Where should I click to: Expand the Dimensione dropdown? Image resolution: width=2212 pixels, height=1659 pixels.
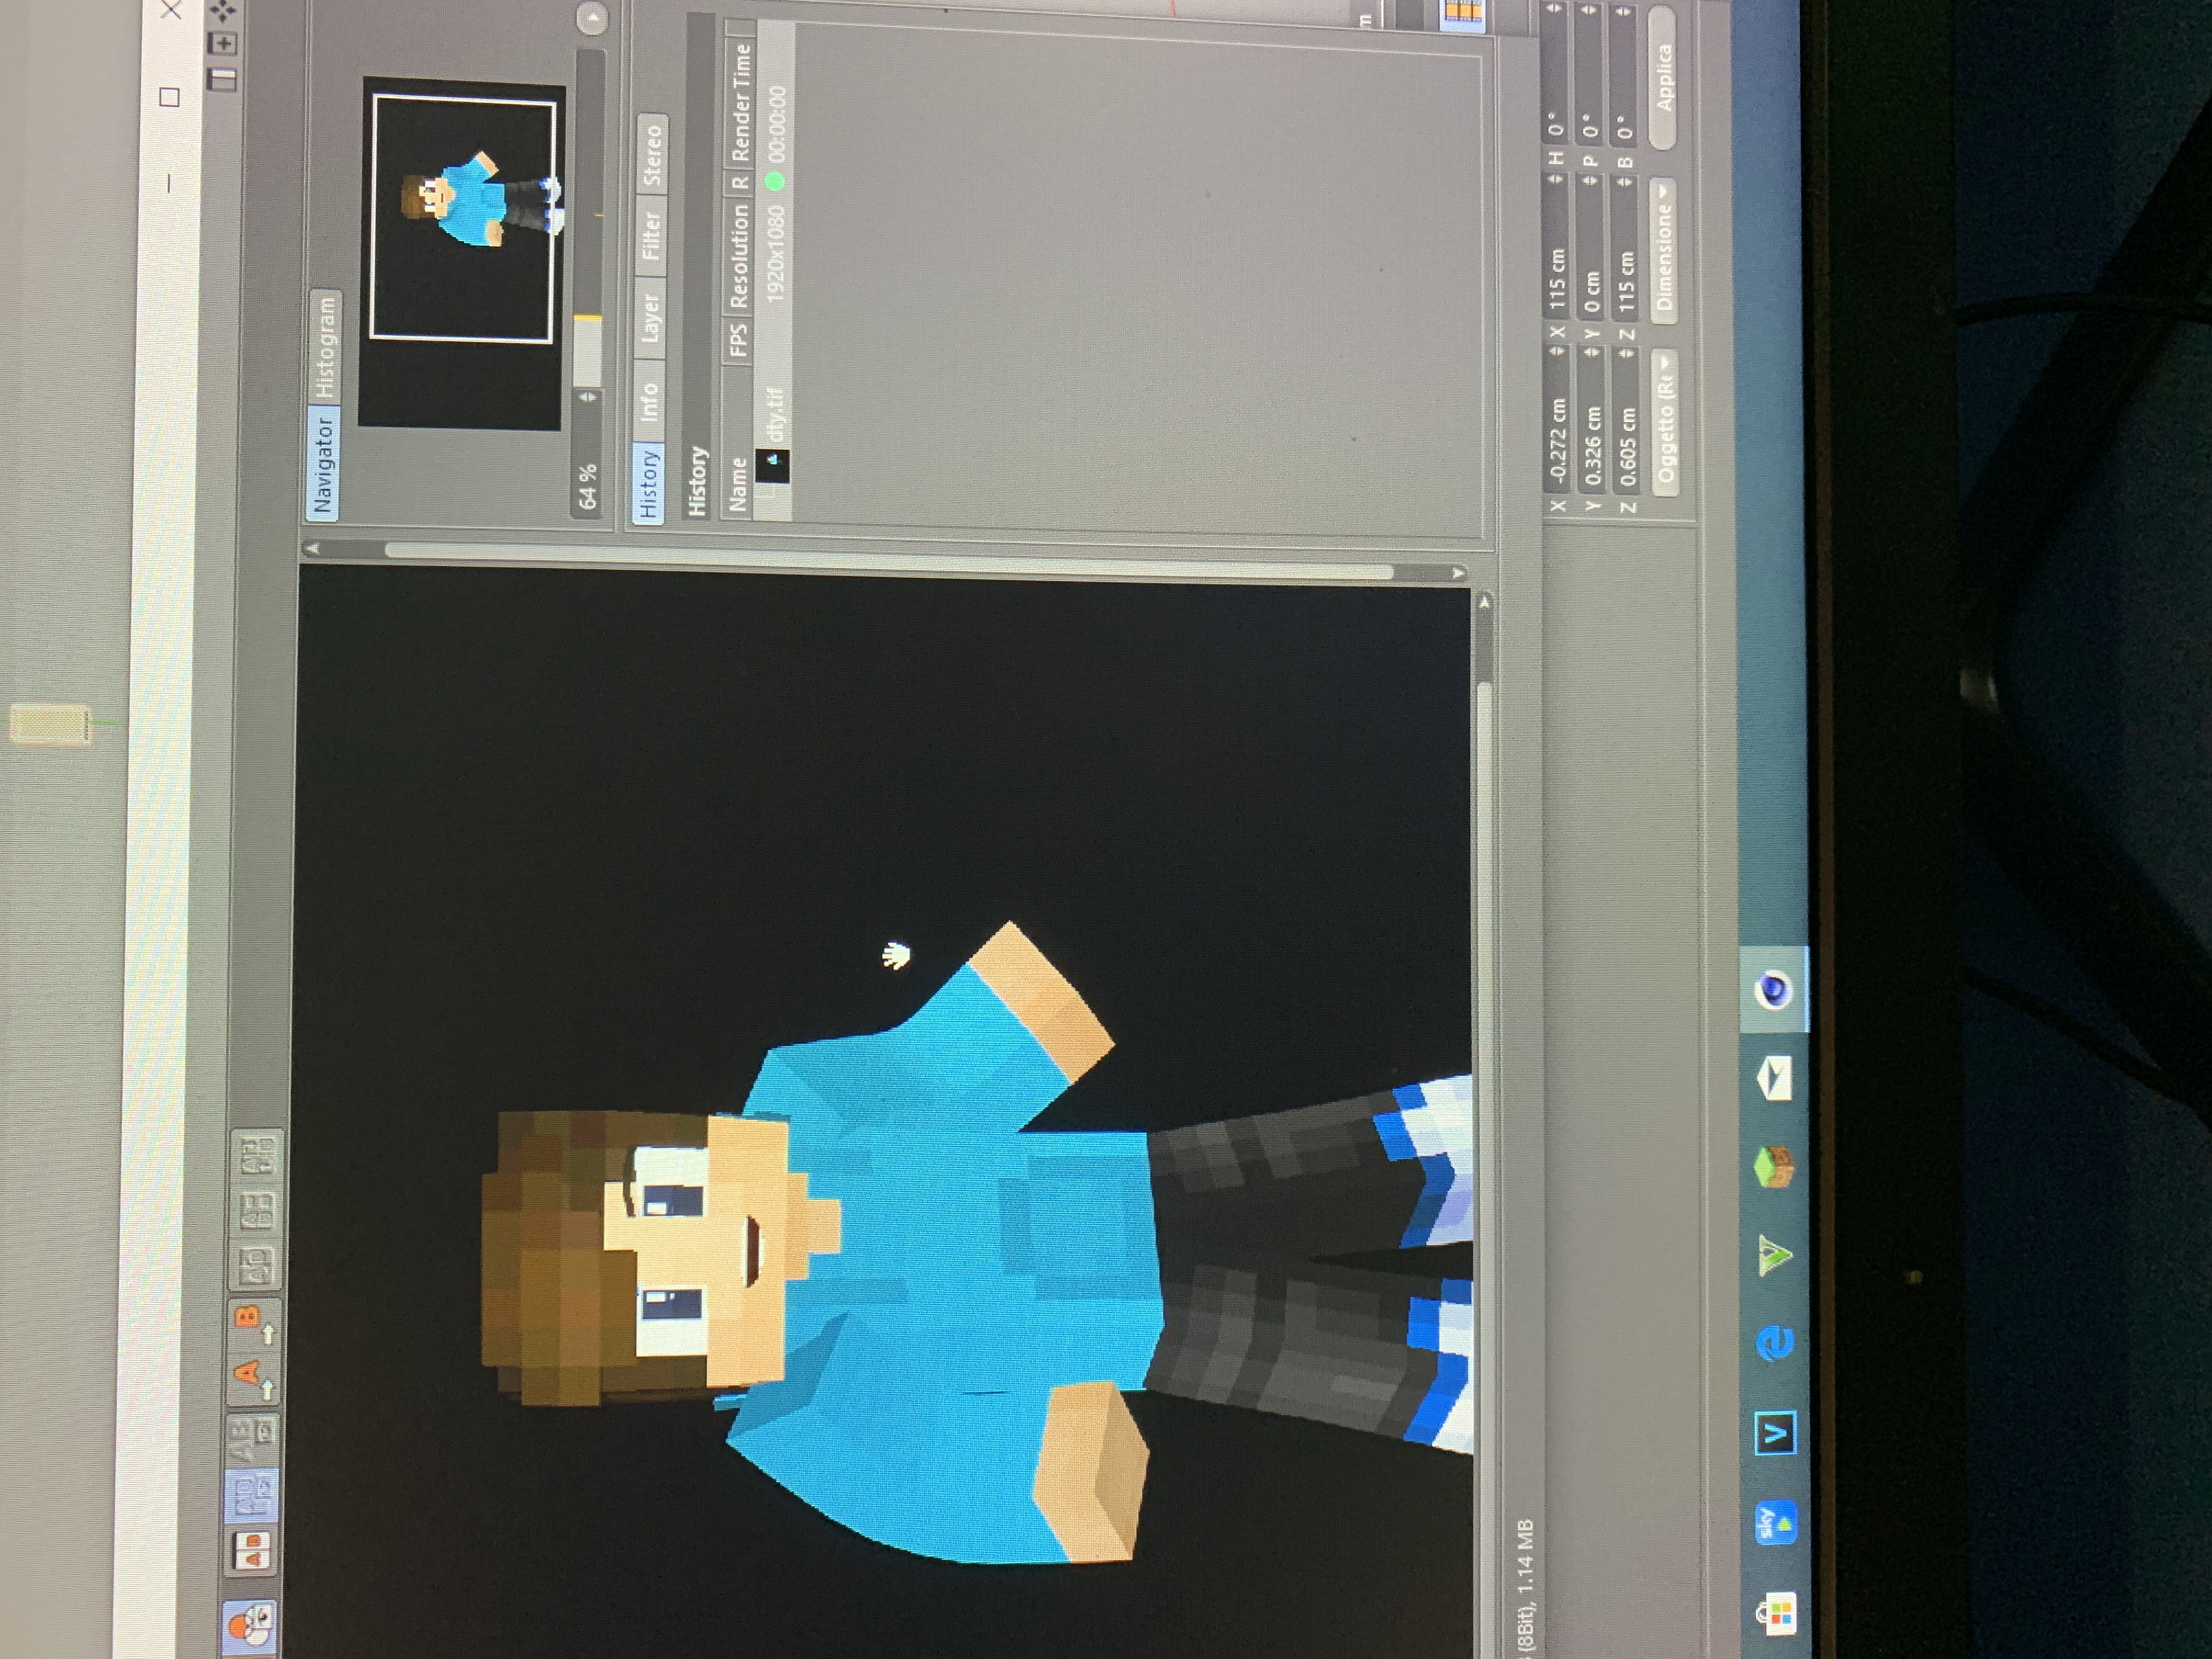point(1663,250)
